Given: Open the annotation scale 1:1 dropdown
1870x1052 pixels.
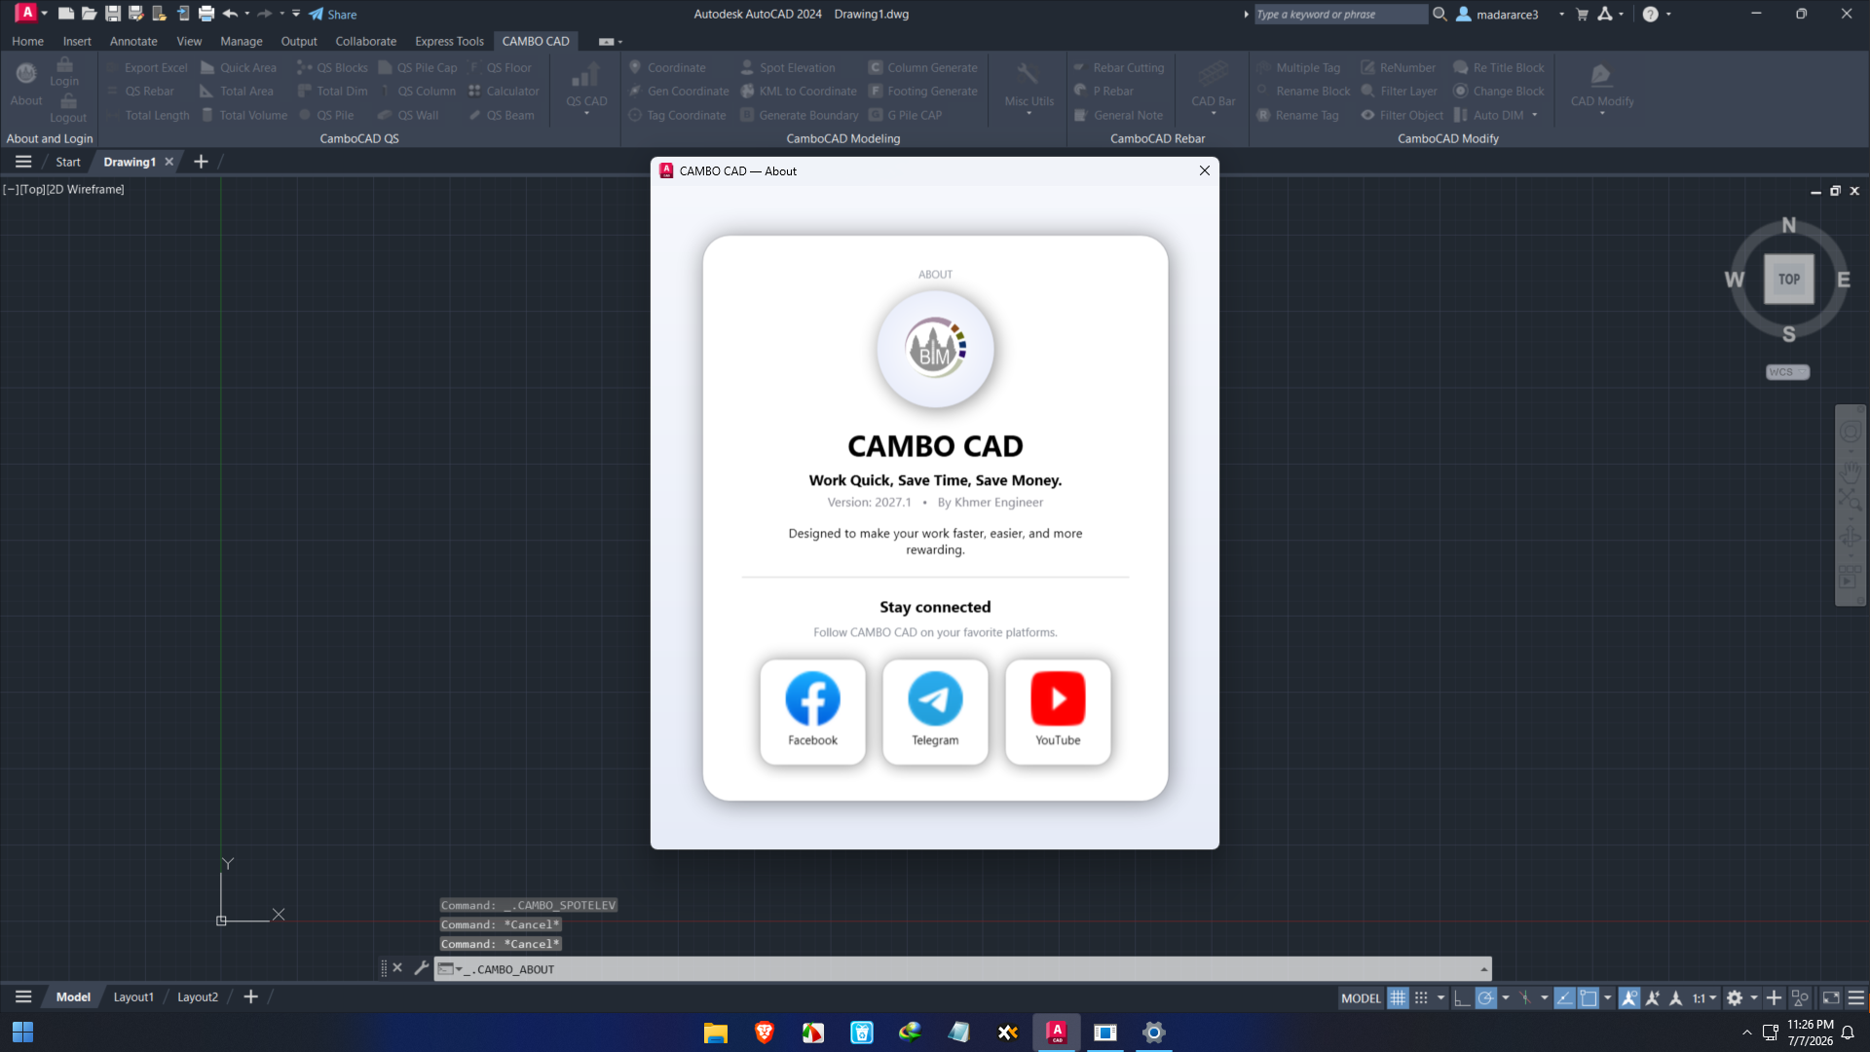Looking at the screenshot, I should pos(1704,997).
